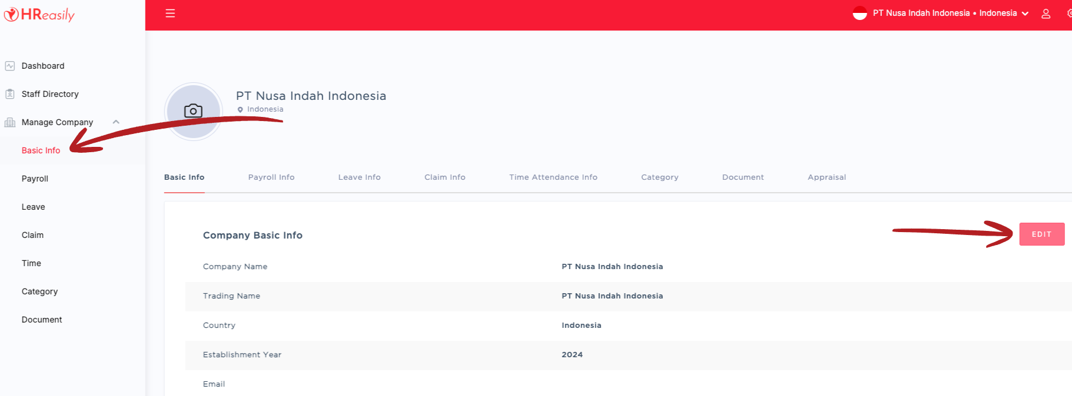Image resolution: width=1072 pixels, height=396 pixels.
Task: Click the Staff Directory sidebar icon
Action: (x=10, y=94)
